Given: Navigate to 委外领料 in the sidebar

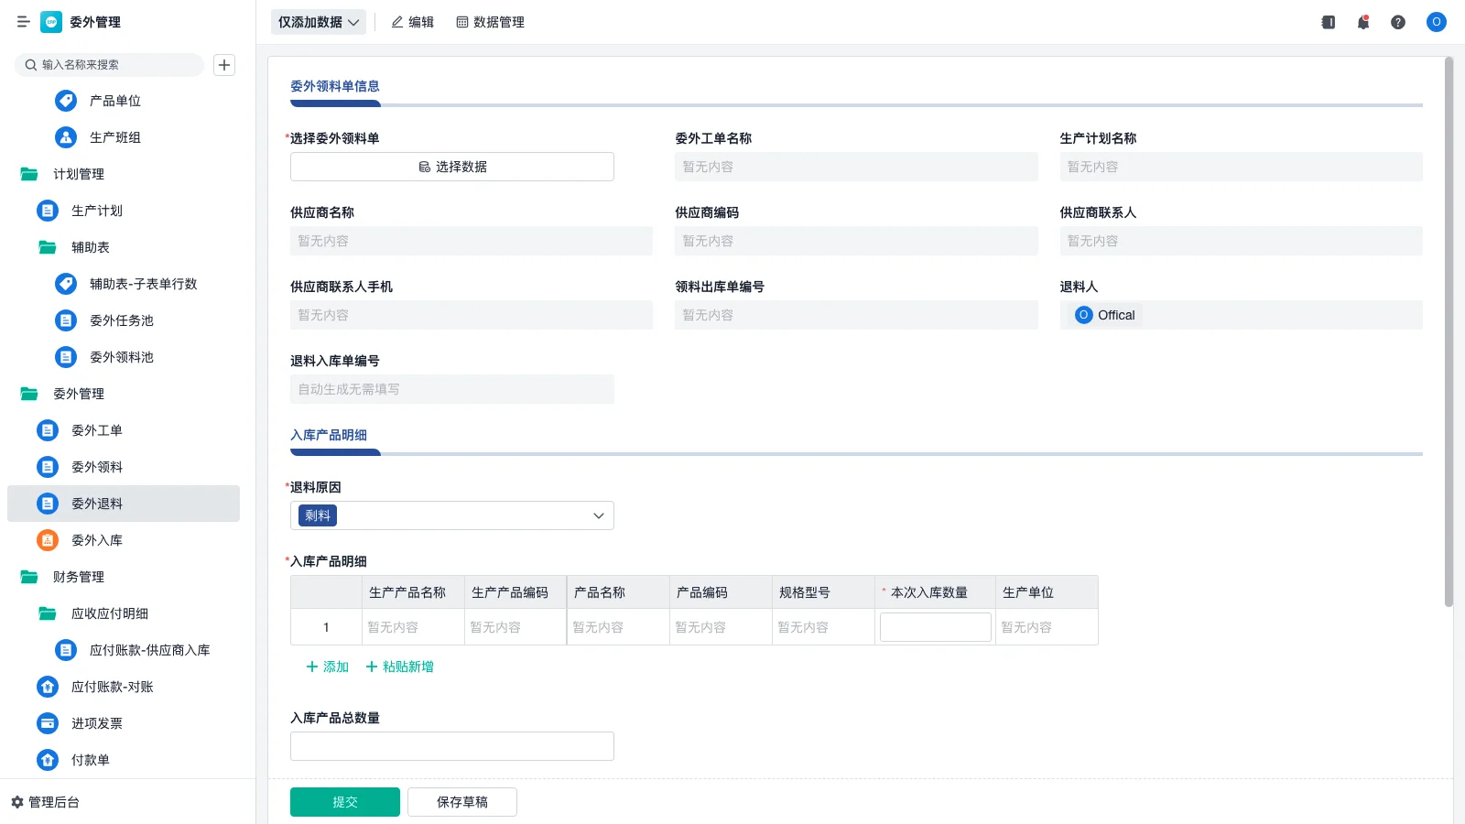Looking at the screenshot, I should 96,467.
